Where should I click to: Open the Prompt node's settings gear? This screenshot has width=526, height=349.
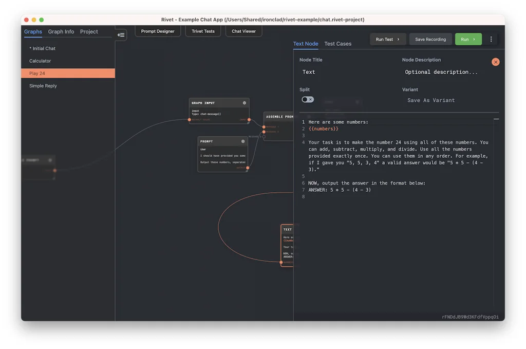[x=243, y=141]
